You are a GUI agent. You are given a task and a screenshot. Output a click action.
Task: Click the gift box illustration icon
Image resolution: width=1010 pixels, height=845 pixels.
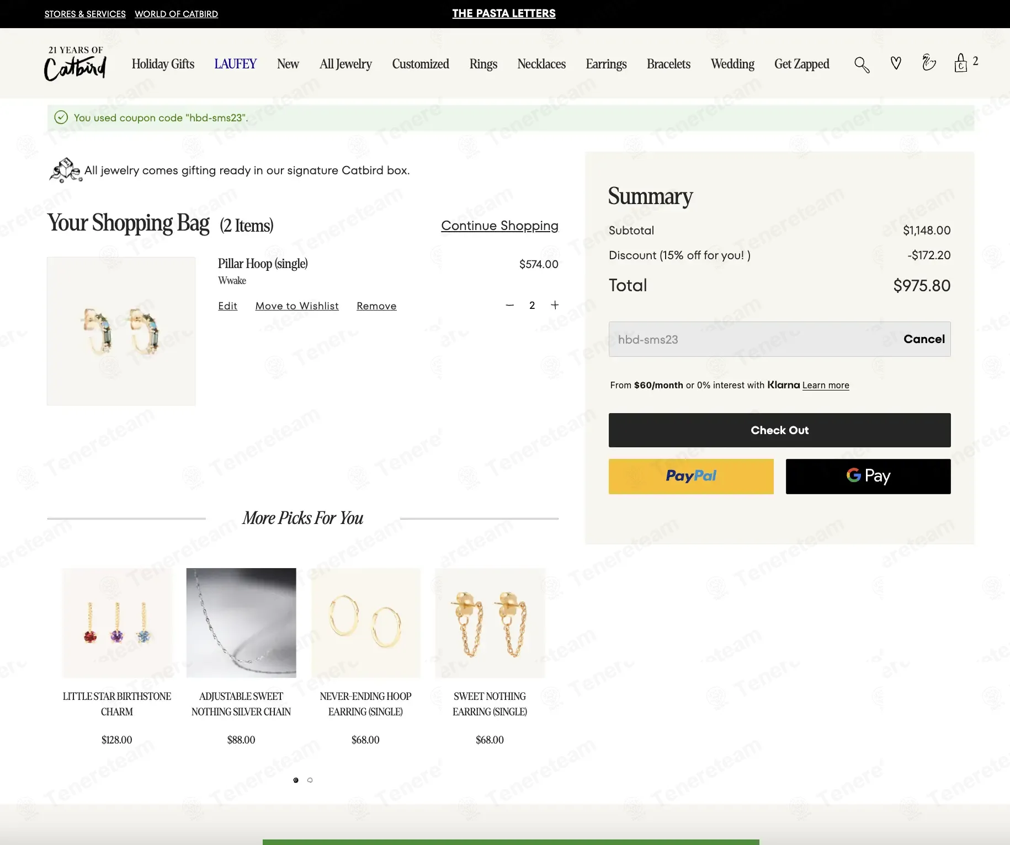[65, 170]
